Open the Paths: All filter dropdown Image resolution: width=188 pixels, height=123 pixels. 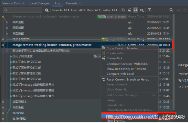coord(110,10)
